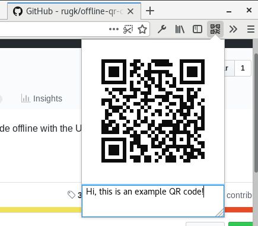Screen dimensions: 258x226
Task: Click the star count box showing 1
Action: [243, 68]
